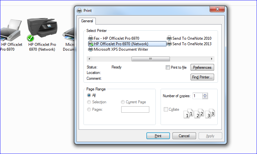Select Microsoft XPS Document Writer printer icon
Screen dimensions: 257x154
(91, 49)
